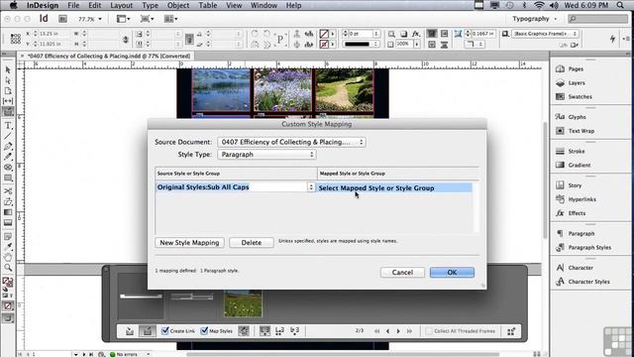Open the Type menu
This screenshot has height=357, width=634.
pos(150,5)
